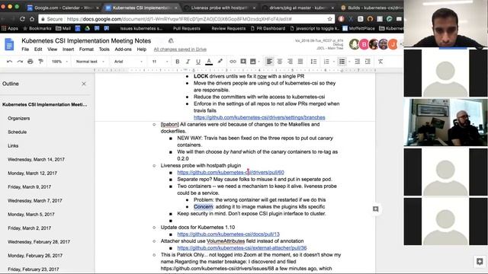Toggle bold formatting
This screenshot has height=274, width=488.
point(178,62)
